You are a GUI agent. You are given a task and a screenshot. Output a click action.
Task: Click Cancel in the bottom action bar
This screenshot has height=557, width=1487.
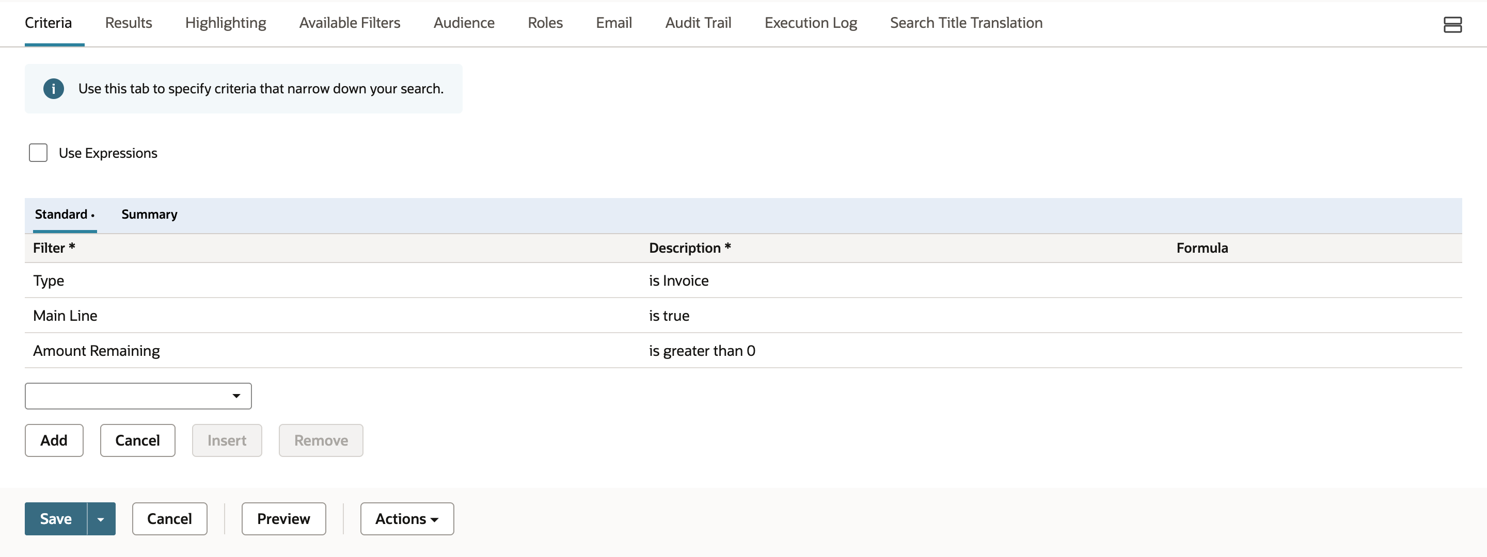tap(169, 518)
